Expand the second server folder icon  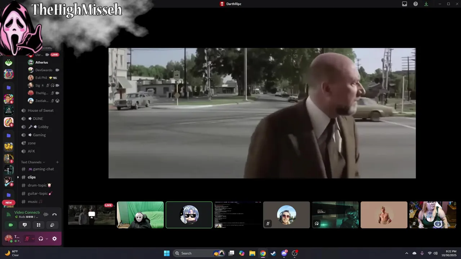[x=9, y=136]
